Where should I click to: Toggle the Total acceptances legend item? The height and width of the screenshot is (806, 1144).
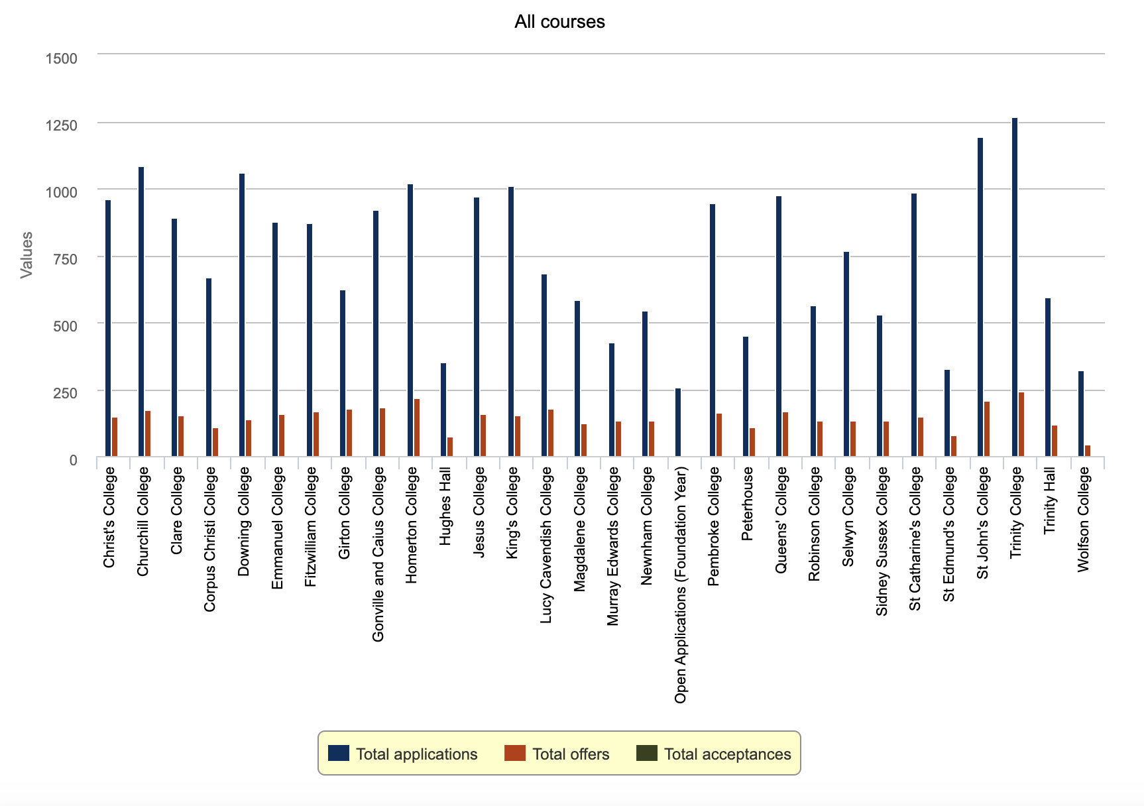point(727,754)
